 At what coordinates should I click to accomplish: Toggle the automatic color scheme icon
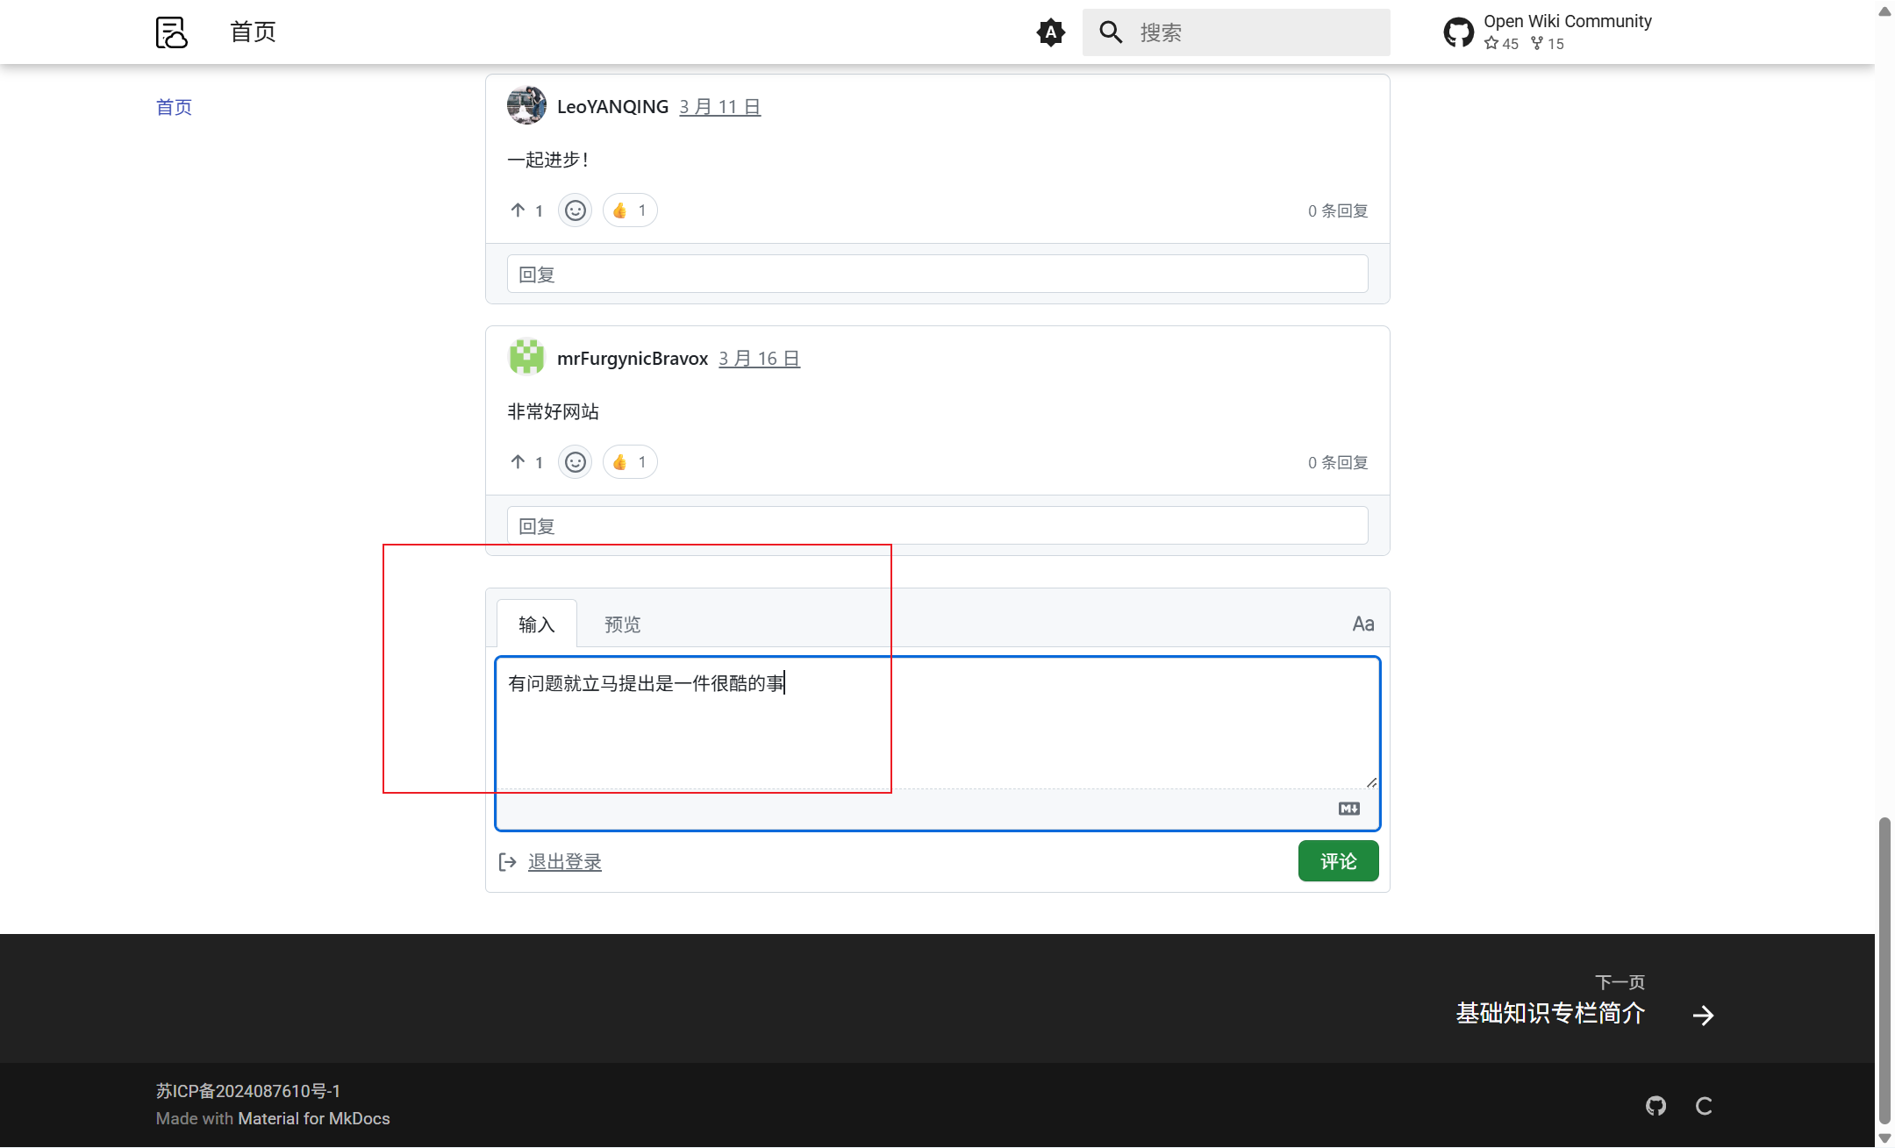pos(1050,32)
